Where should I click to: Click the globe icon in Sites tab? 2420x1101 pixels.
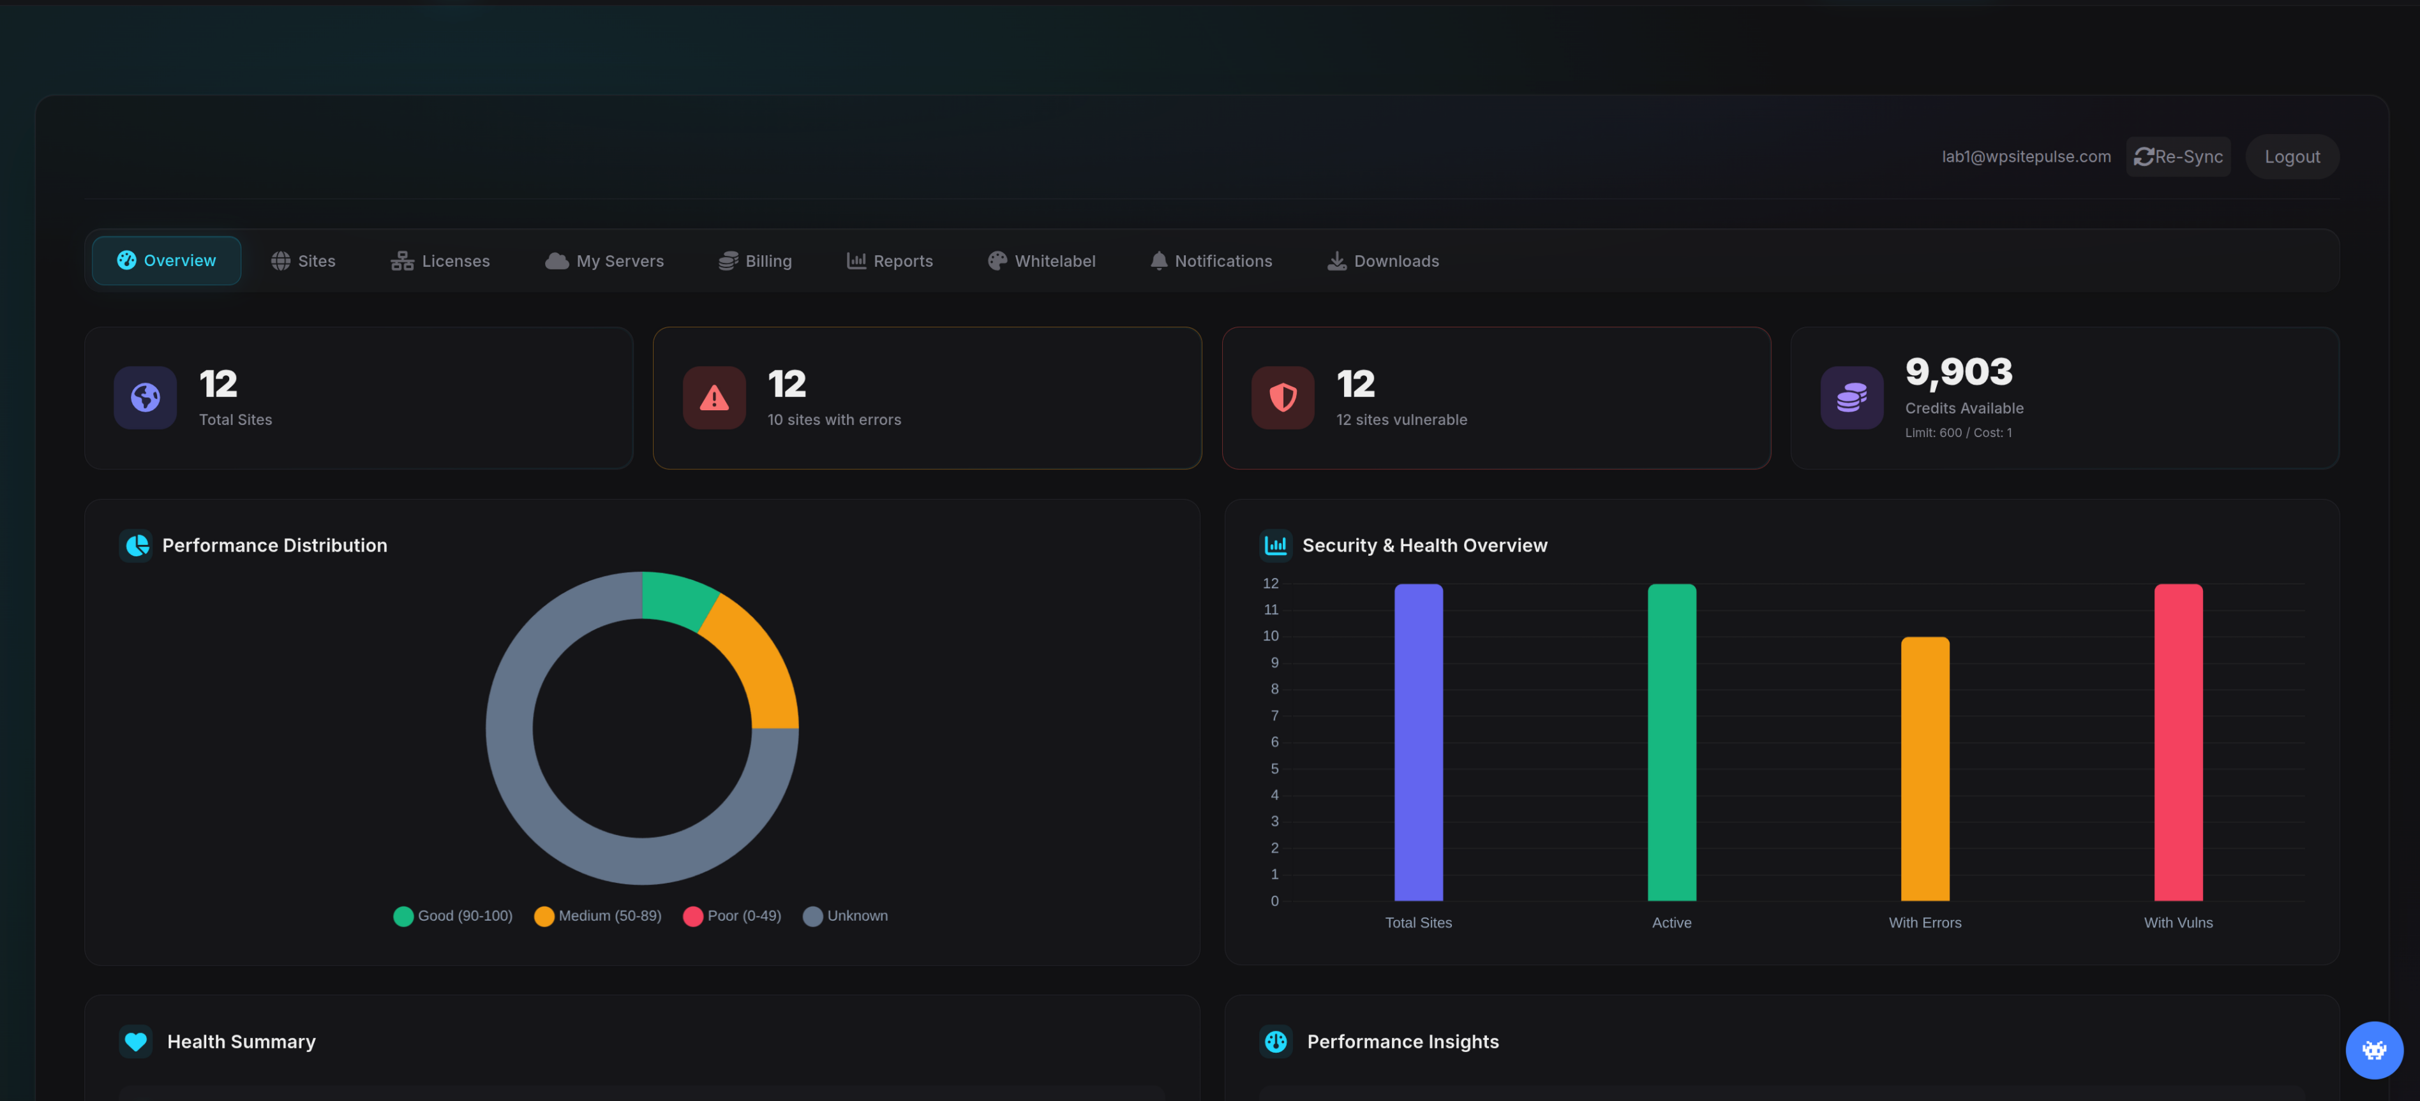[281, 261]
